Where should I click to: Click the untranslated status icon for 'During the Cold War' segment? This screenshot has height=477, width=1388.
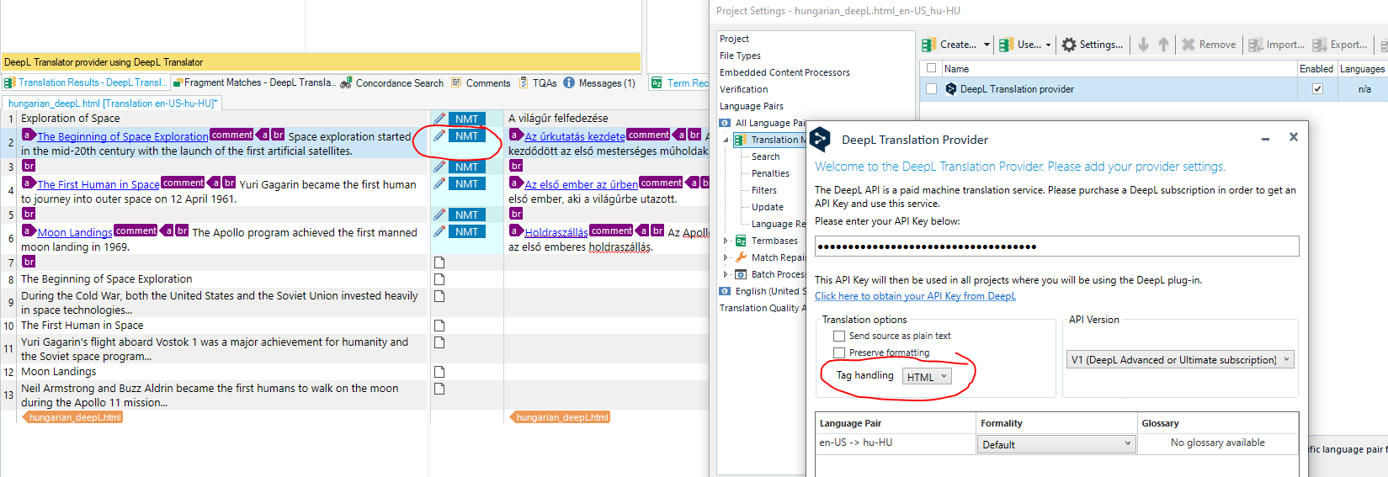(x=439, y=296)
